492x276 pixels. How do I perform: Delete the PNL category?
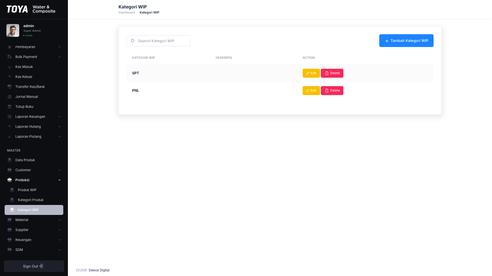click(x=332, y=90)
